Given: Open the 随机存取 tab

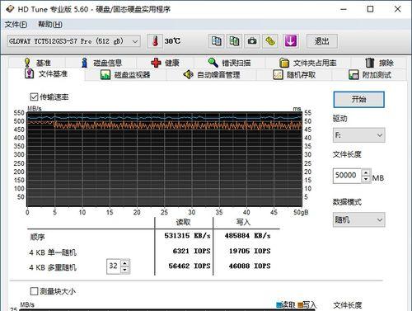Looking at the screenshot, I should point(294,75).
